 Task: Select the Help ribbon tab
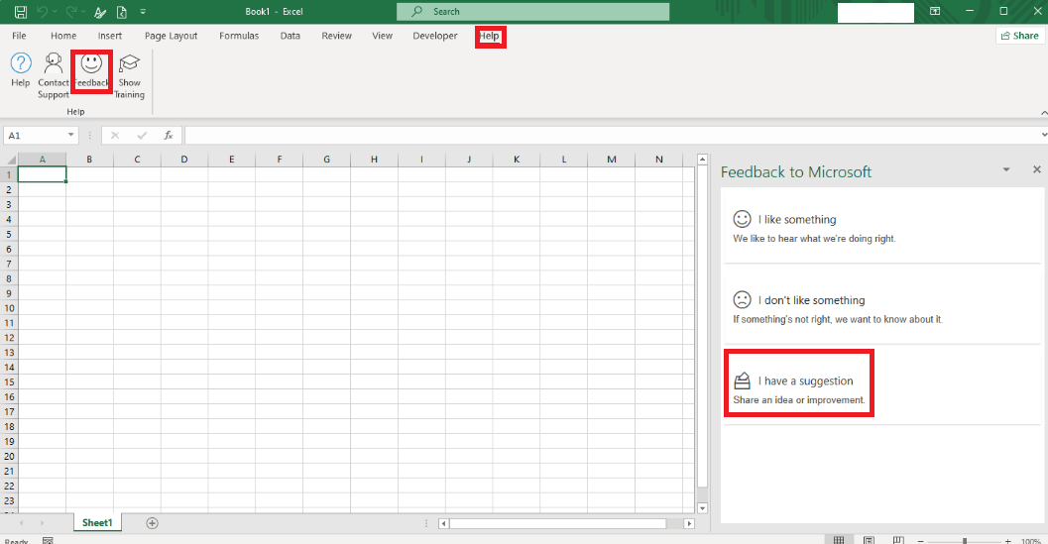click(489, 36)
